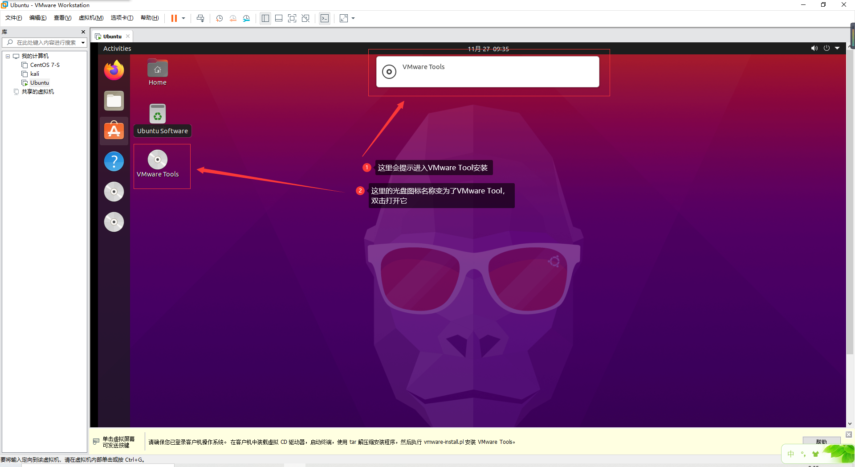
Task: Click the VMware Tools notification popup
Action: pos(488,72)
